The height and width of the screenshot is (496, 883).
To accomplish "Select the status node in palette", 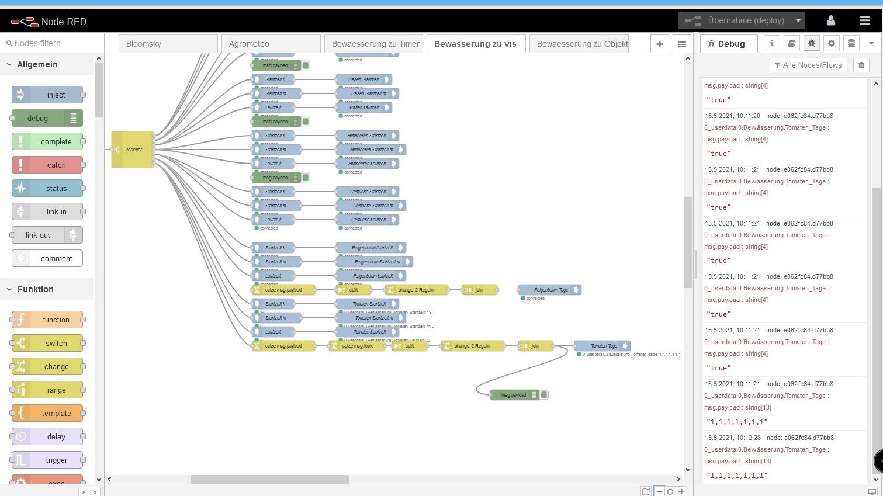I will point(47,188).
